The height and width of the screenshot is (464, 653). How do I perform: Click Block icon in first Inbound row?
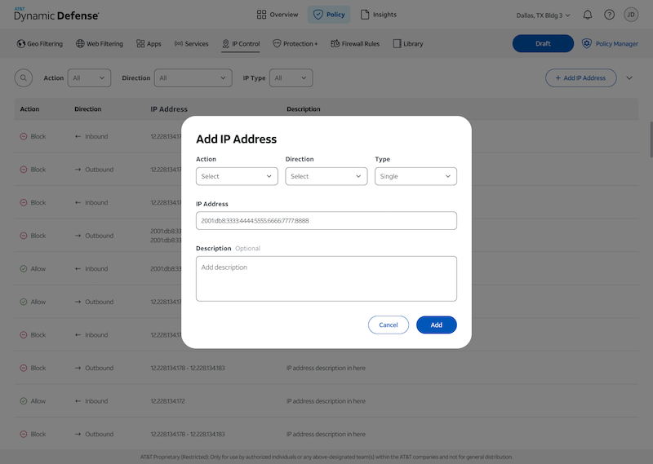click(24, 136)
